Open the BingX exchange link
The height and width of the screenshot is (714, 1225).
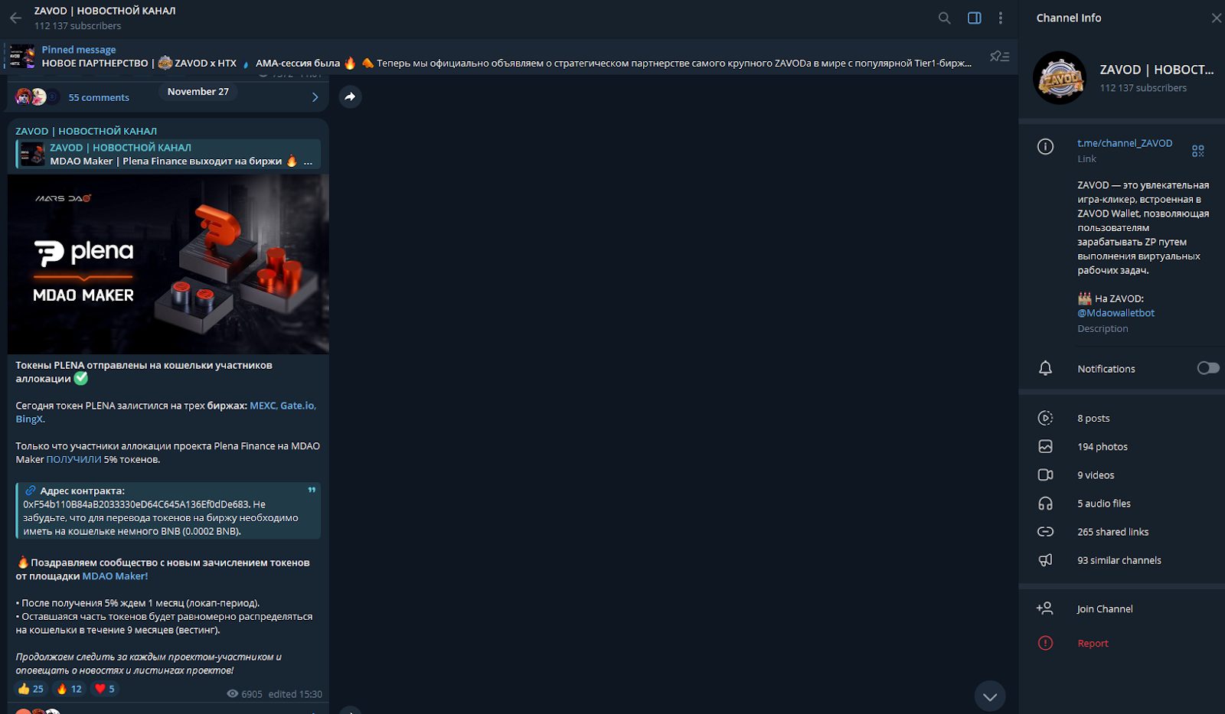pos(29,419)
